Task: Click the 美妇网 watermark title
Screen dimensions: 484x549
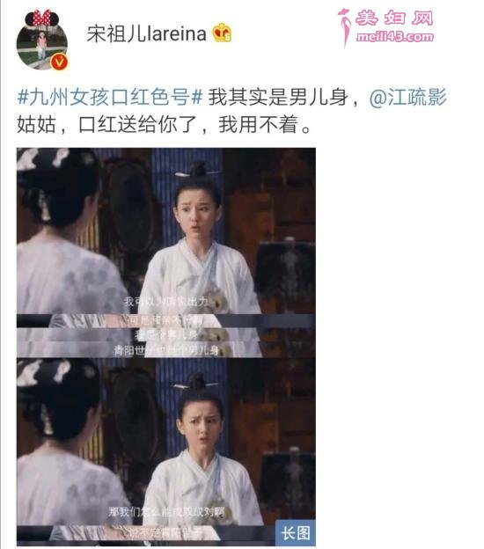Action: (395, 18)
